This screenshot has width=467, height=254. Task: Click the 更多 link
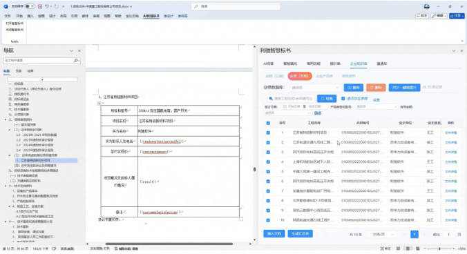point(318,113)
